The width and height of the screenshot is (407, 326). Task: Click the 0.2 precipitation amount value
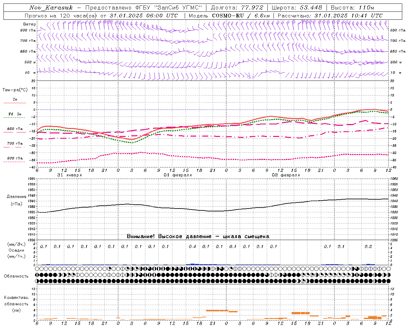pos(368,246)
